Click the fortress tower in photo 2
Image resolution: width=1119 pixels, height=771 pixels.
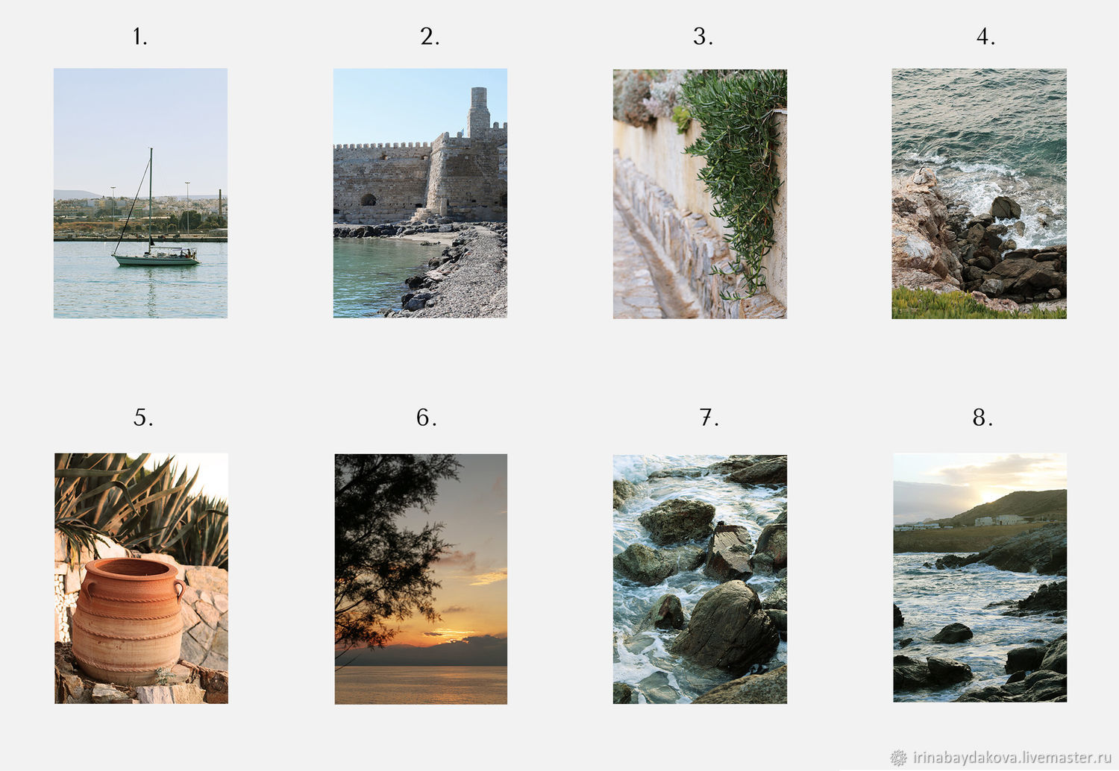(x=478, y=112)
